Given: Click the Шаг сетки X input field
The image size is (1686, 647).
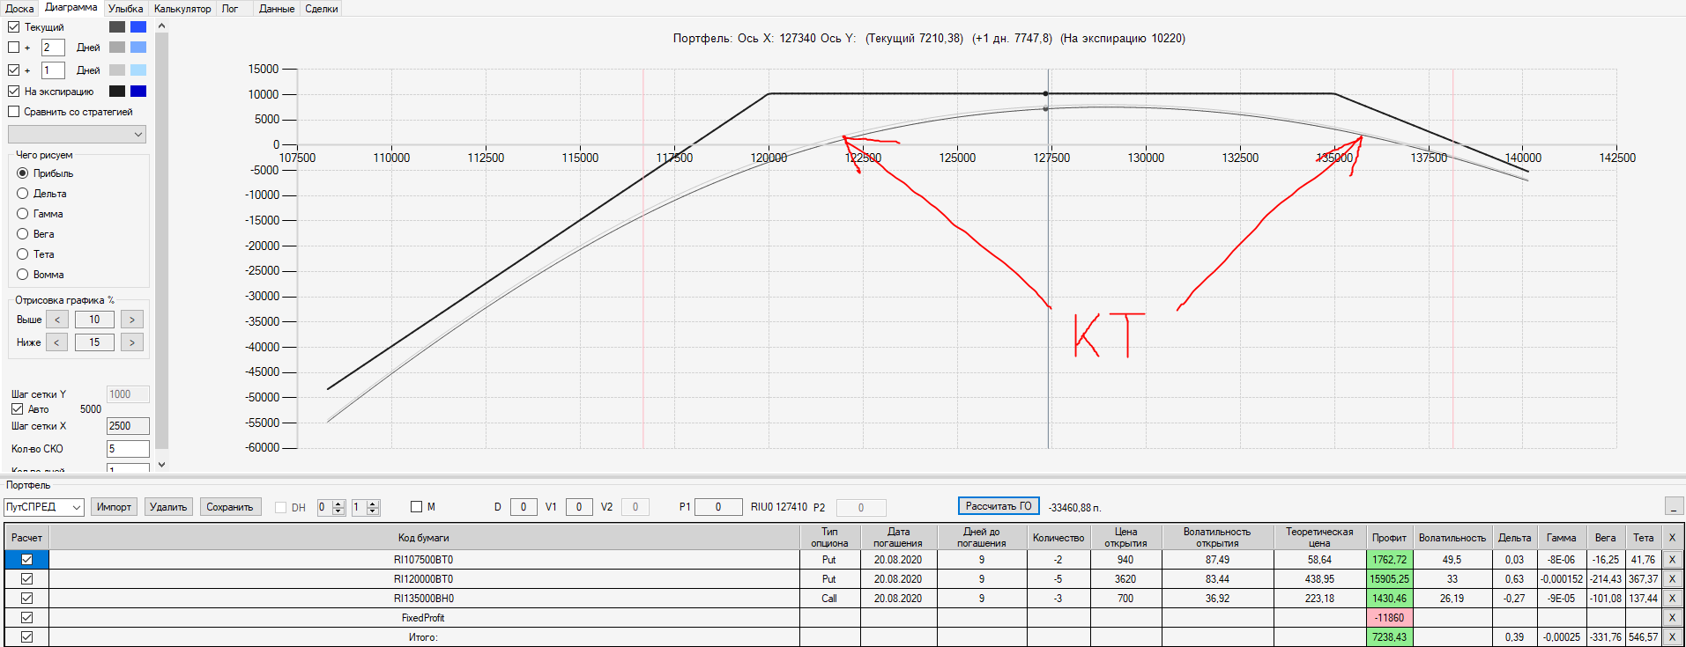Looking at the screenshot, I should (128, 426).
